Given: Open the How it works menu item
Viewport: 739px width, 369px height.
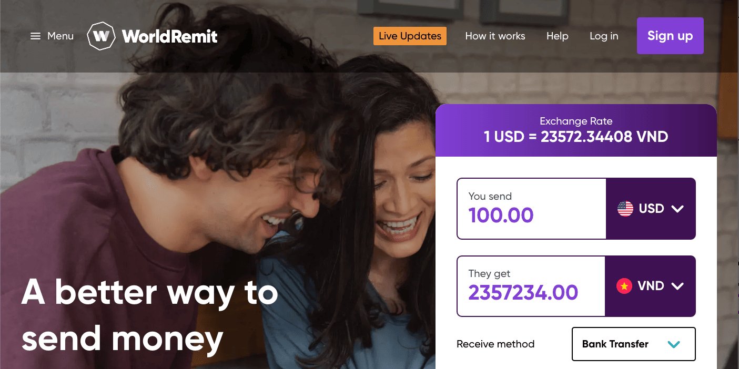Looking at the screenshot, I should tap(495, 36).
